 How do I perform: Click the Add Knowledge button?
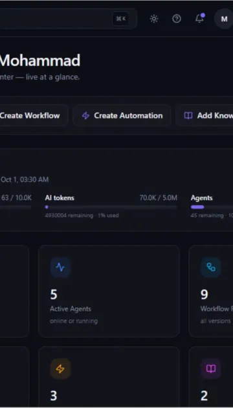coord(204,115)
